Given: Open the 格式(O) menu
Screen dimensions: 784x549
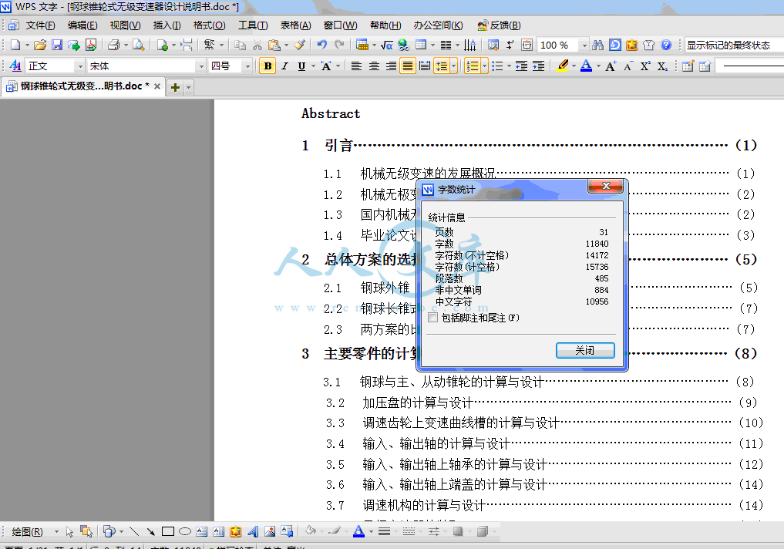Looking at the screenshot, I should (209, 25).
